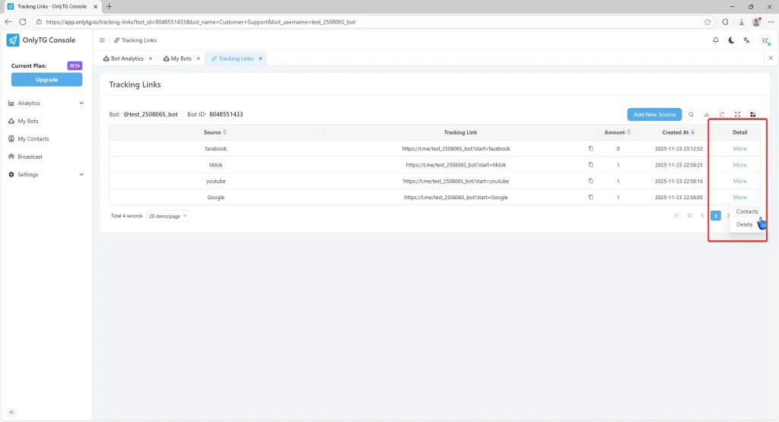779x422 pixels.
Task: Copy the Google tracking link
Action: click(590, 197)
